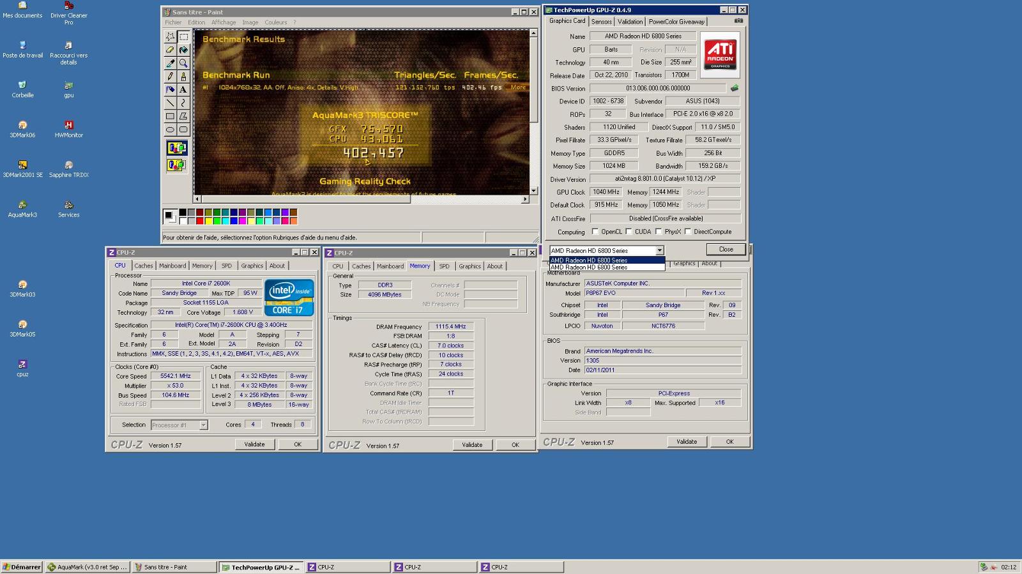Open AquaMark3 desktop shortcut

pos(22,209)
